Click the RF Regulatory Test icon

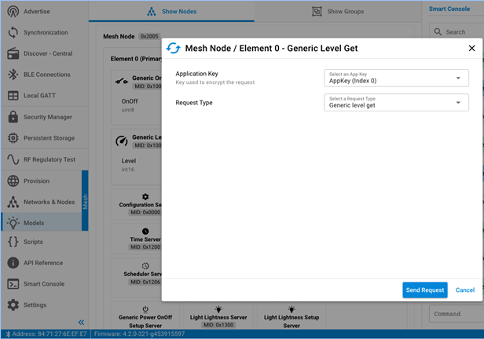click(x=13, y=159)
